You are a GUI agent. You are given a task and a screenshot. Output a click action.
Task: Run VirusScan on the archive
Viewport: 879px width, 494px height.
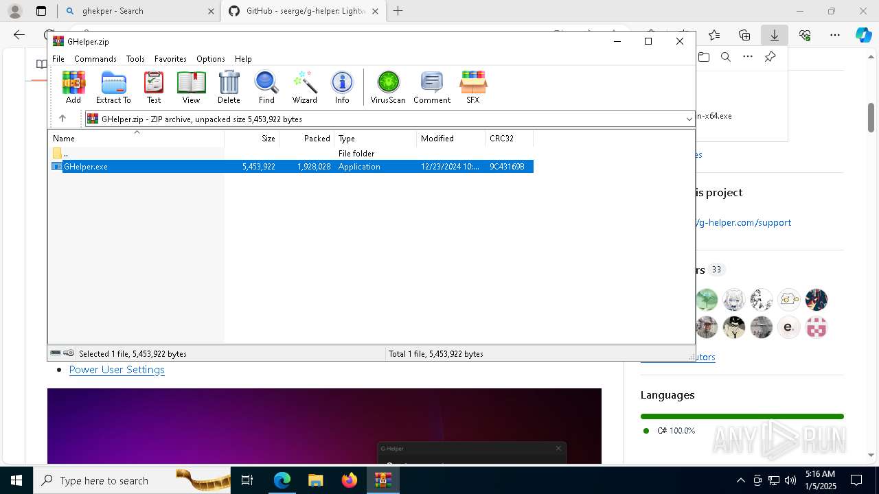tap(388, 87)
